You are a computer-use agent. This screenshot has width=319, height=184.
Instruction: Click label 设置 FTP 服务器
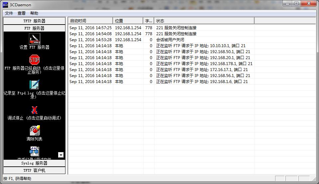point(34,47)
